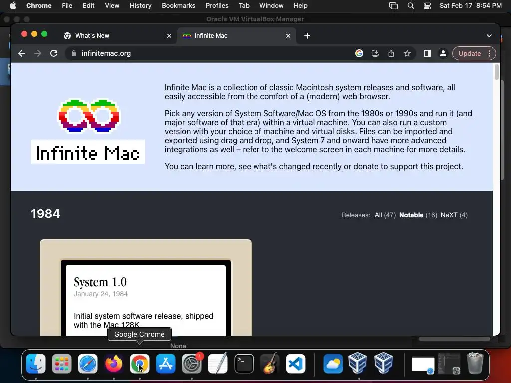
Task: Filter releases by Notable (16)
Action: 418,215
